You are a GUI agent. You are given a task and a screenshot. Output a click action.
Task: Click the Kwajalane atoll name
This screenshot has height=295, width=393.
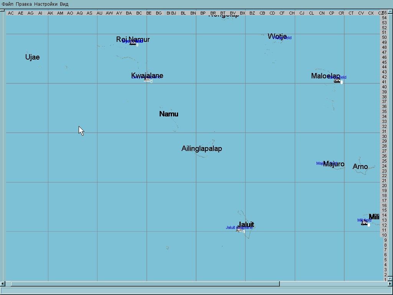point(147,76)
